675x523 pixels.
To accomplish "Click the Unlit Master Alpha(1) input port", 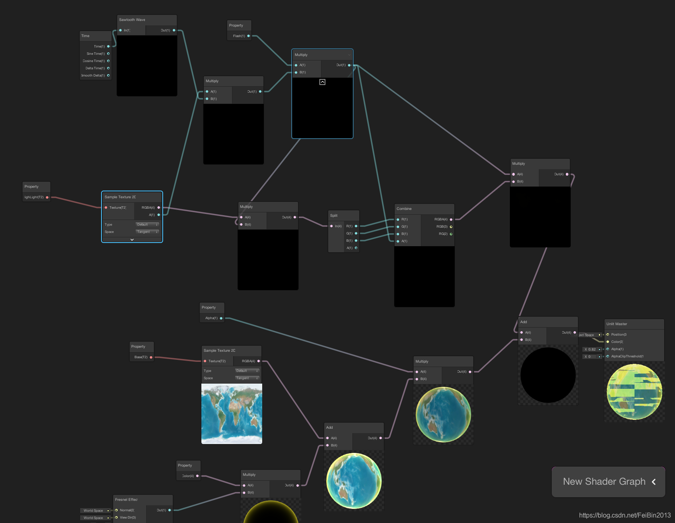I will click(608, 349).
